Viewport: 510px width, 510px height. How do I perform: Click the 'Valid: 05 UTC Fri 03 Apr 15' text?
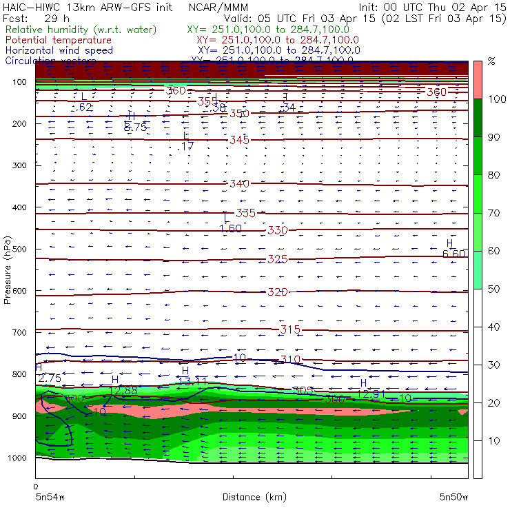[300, 18]
